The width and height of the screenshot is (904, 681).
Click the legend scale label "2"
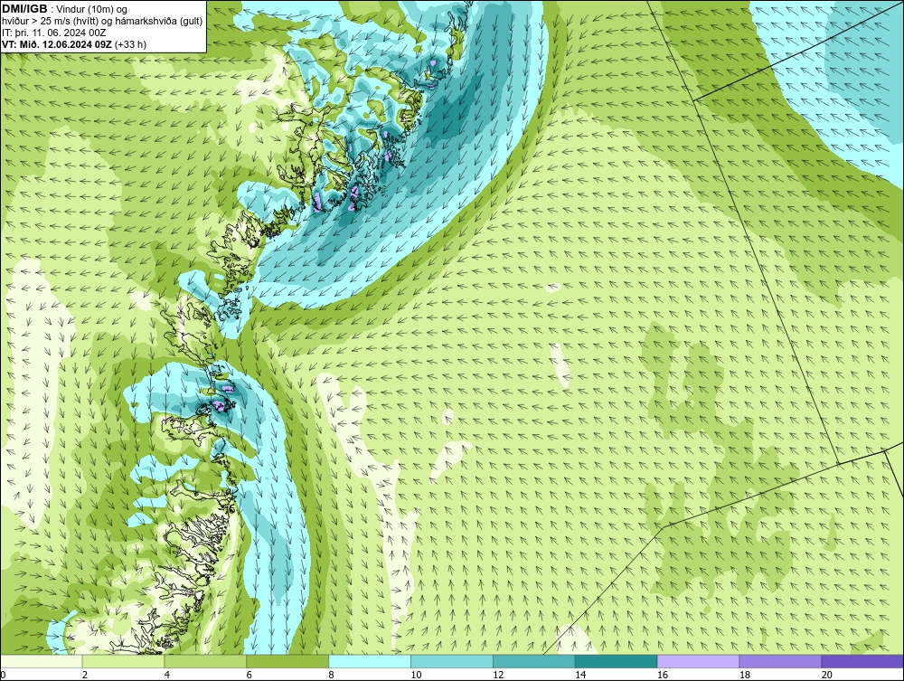(85, 675)
